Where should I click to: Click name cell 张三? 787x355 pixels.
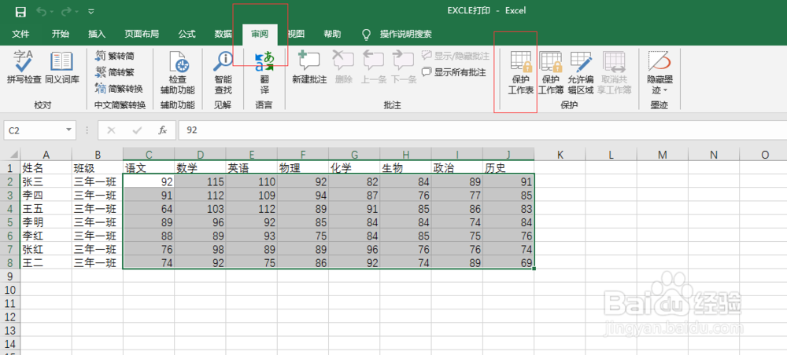point(46,181)
